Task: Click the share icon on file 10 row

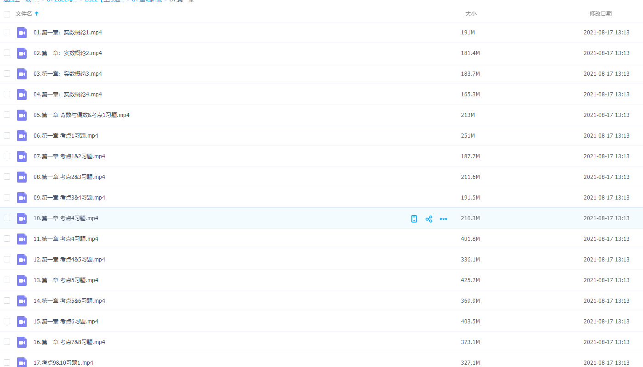Action: coord(429,219)
